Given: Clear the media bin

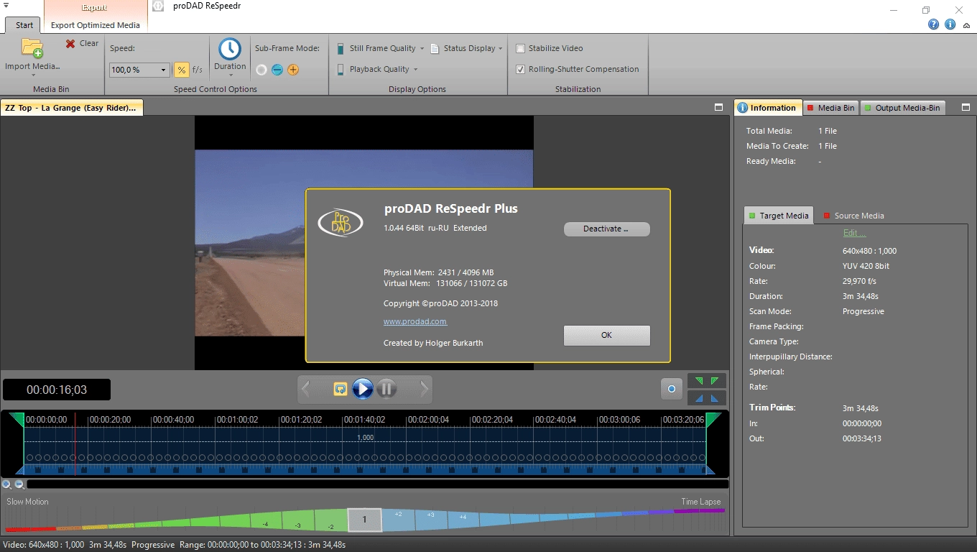Looking at the screenshot, I should [x=82, y=43].
